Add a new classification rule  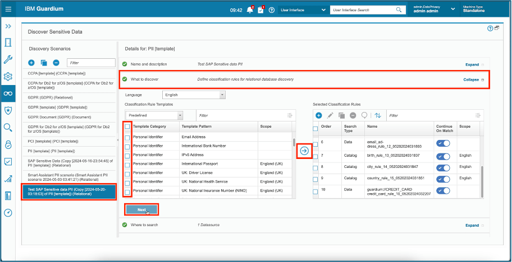click(x=319, y=115)
